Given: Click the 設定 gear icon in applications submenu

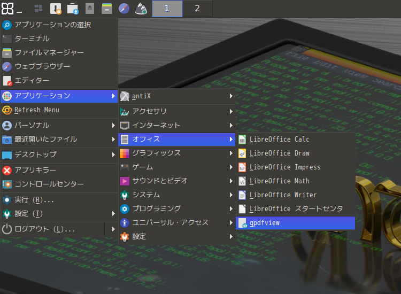Looking at the screenshot, I should 125,237.
